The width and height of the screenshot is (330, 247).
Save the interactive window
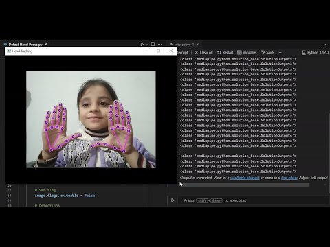tap(267, 52)
